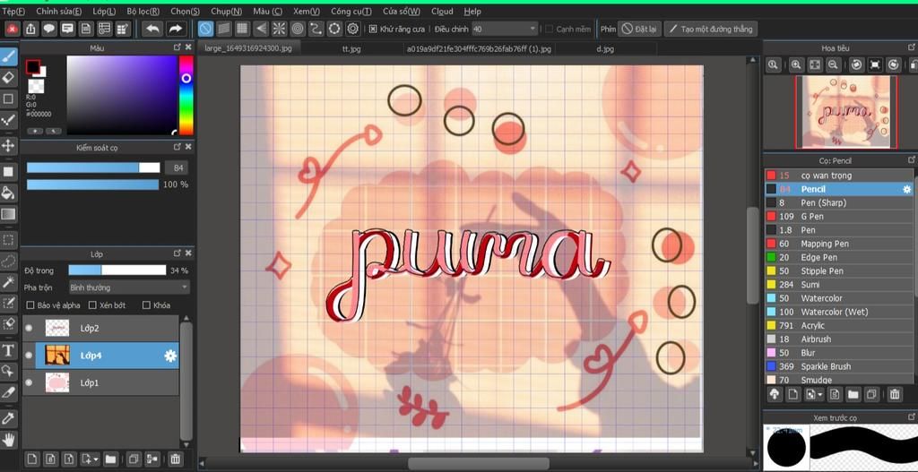Open add-layer dropdown arrow in layer panel
Viewport: 918px width, 472px height.
pos(95,459)
